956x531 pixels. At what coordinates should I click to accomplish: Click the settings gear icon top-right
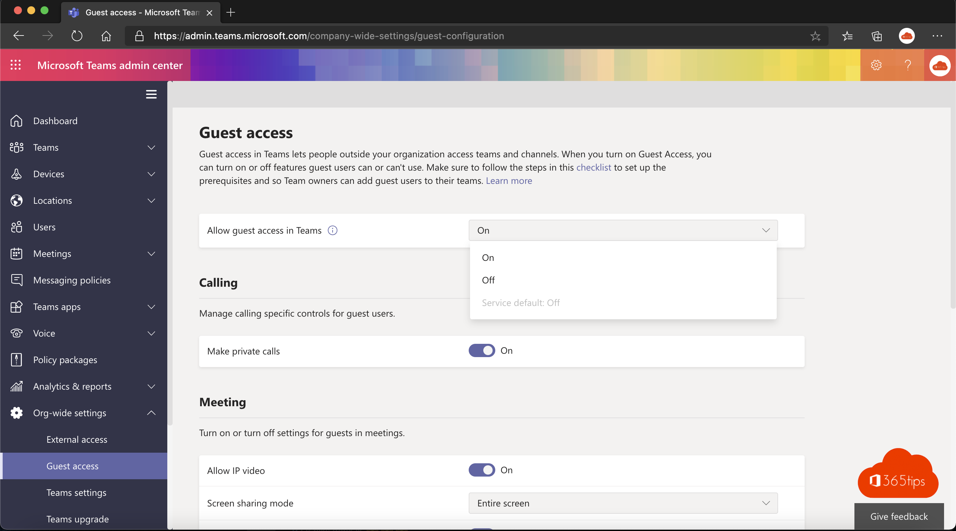point(876,65)
